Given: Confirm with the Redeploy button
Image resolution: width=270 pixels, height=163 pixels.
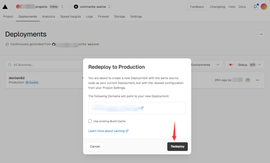Looking at the screenshot, I should (177, 147).
